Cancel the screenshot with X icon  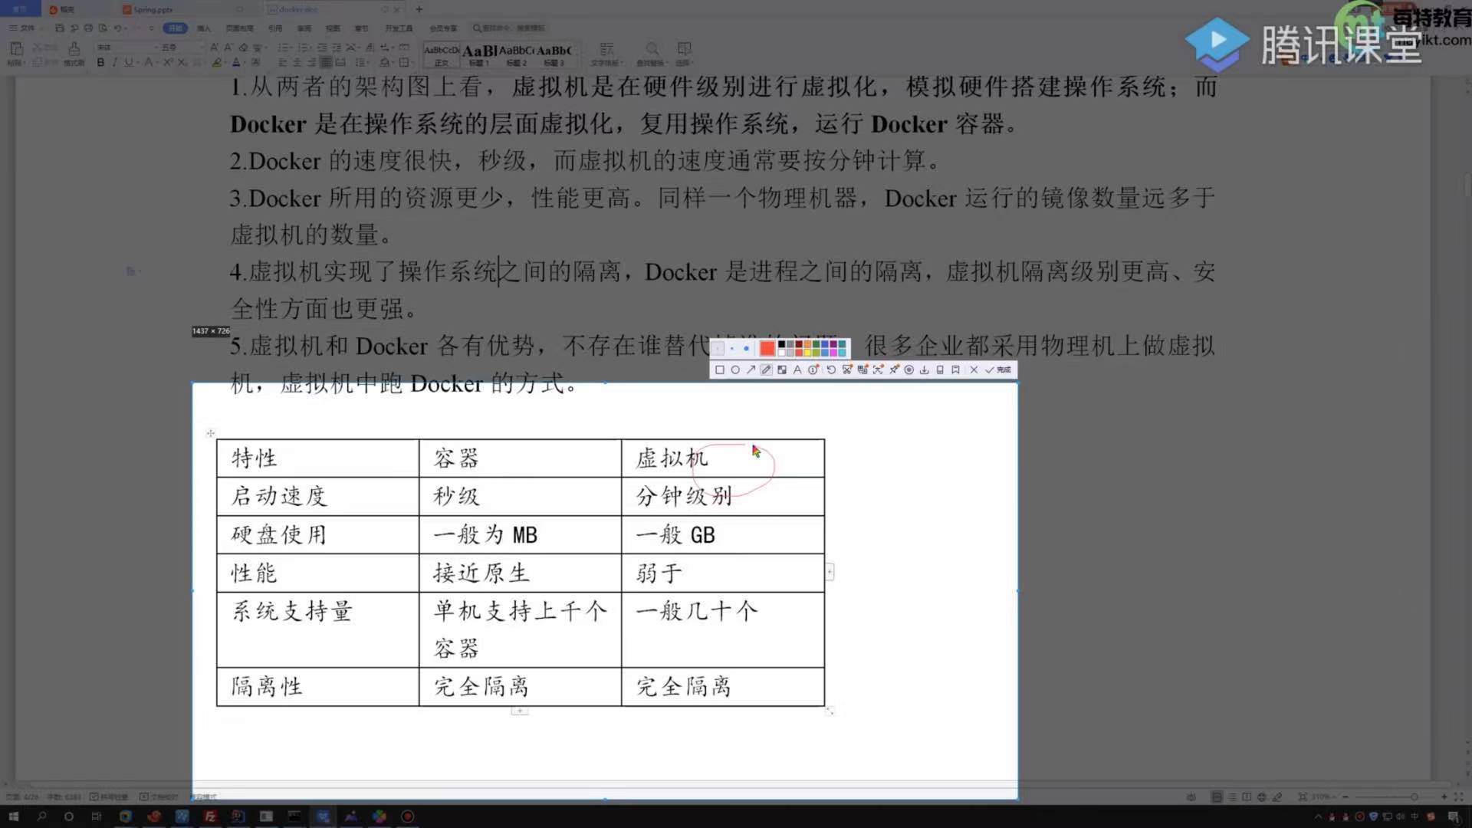(x=974, y=370)
